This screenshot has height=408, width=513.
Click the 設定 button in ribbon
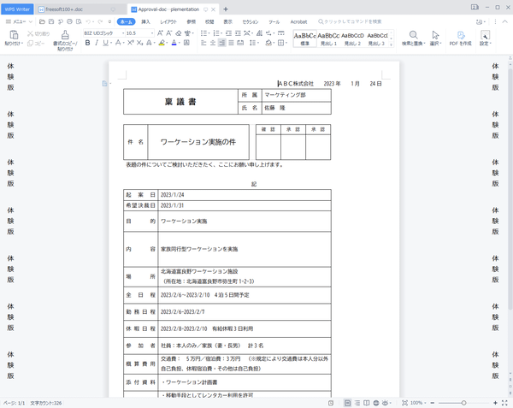click(485, 38)
